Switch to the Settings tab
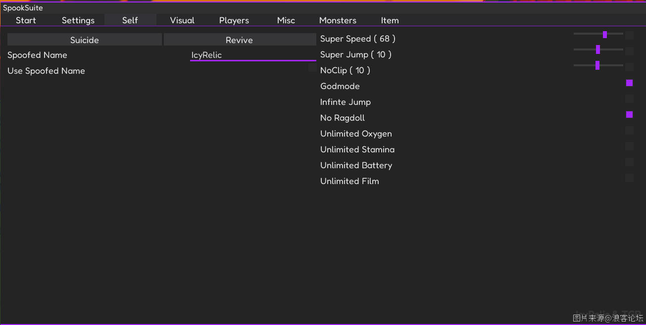 point(78,20)
